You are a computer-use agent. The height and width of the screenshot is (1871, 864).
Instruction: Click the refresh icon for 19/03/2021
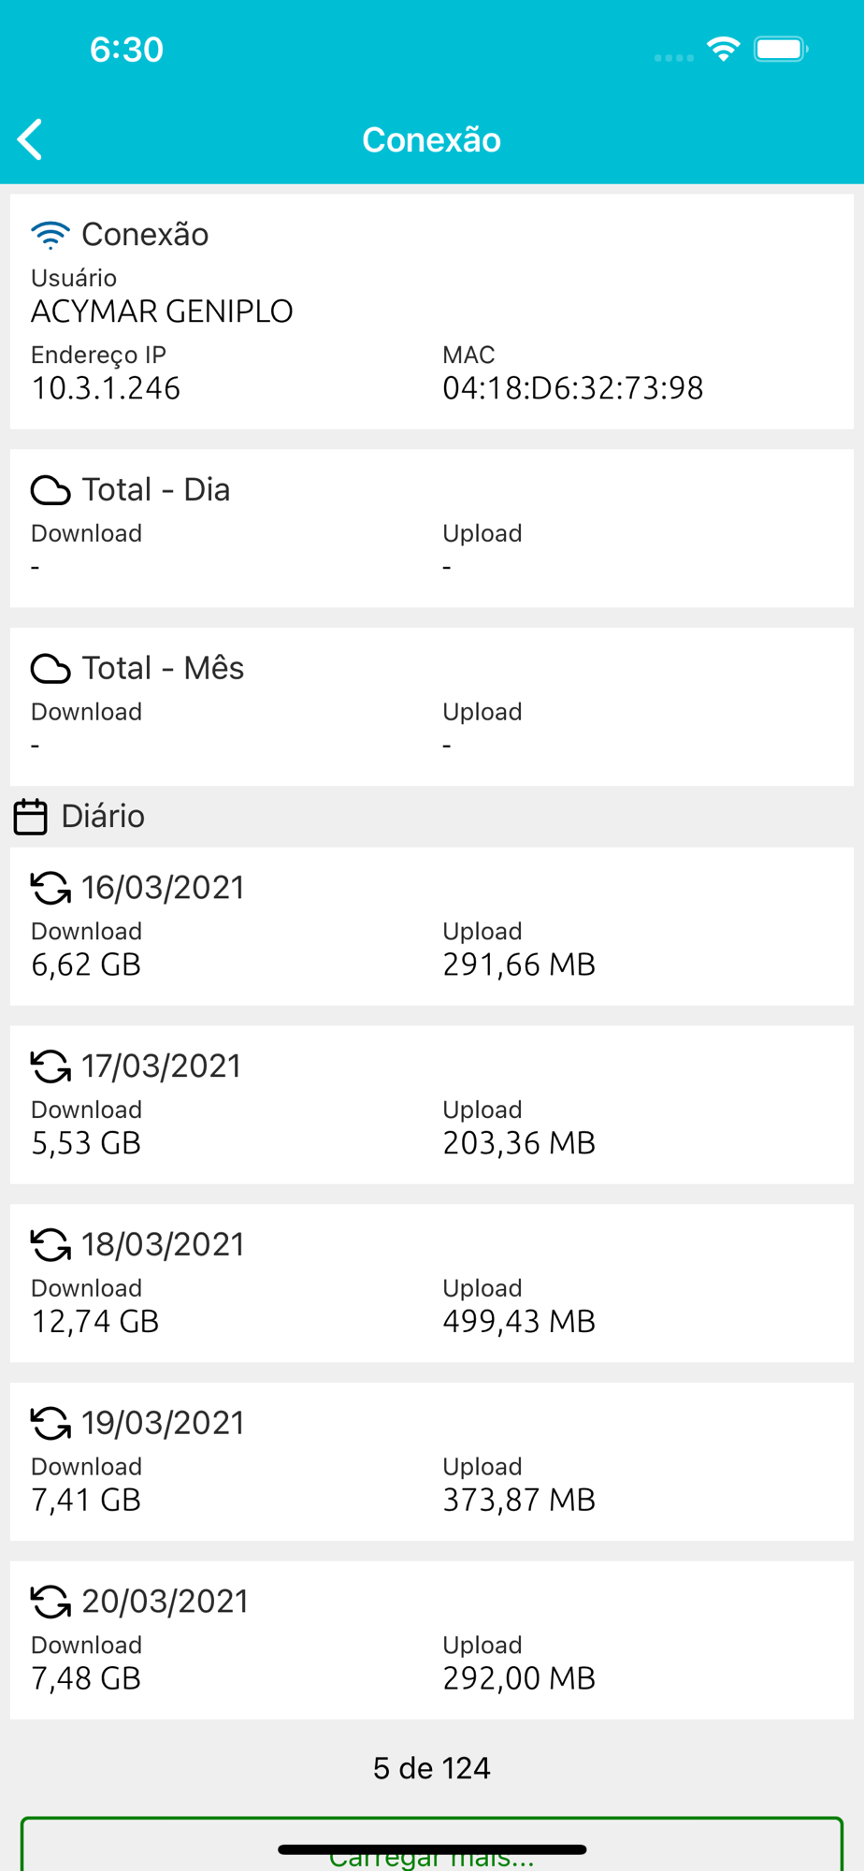click(50, 1424)
